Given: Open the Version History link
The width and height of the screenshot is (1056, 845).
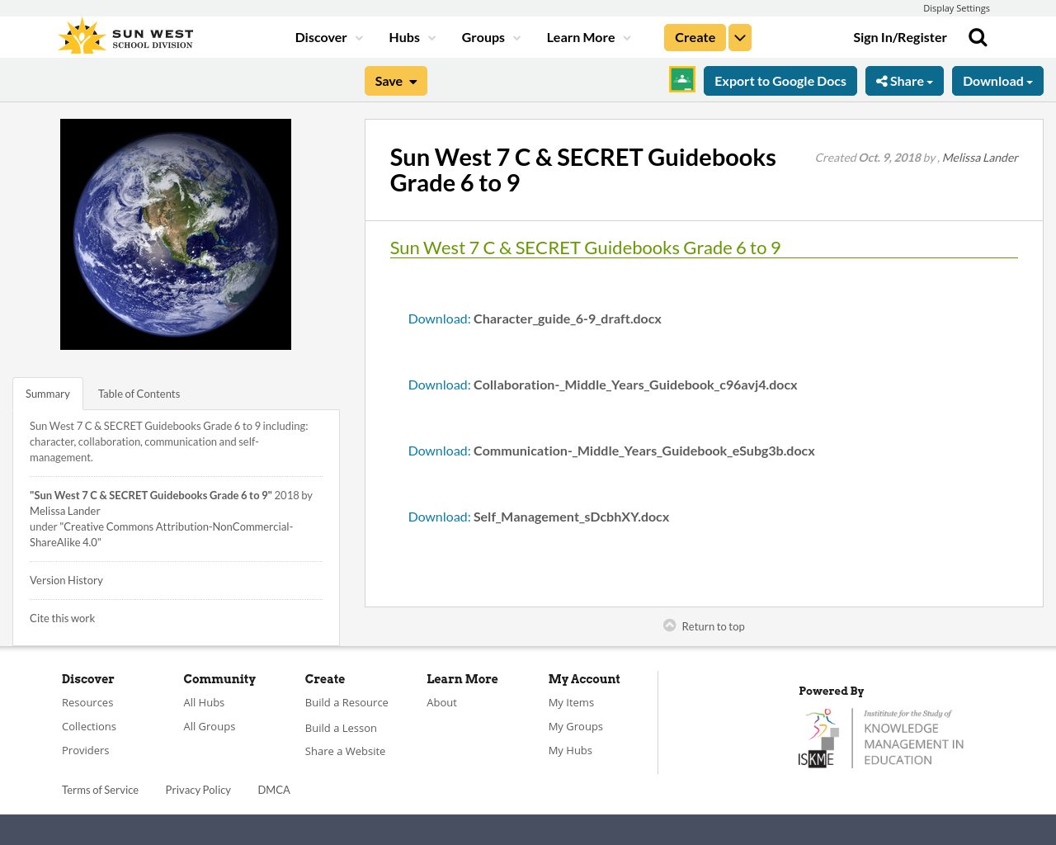Looking at the screenshot, I should click(66, 580).
